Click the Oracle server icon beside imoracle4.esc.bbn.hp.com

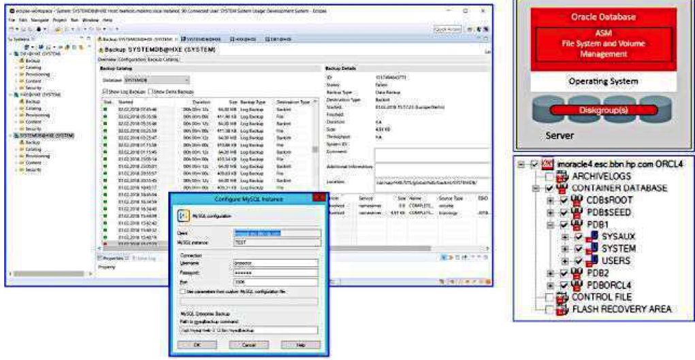tap(549, 165)
